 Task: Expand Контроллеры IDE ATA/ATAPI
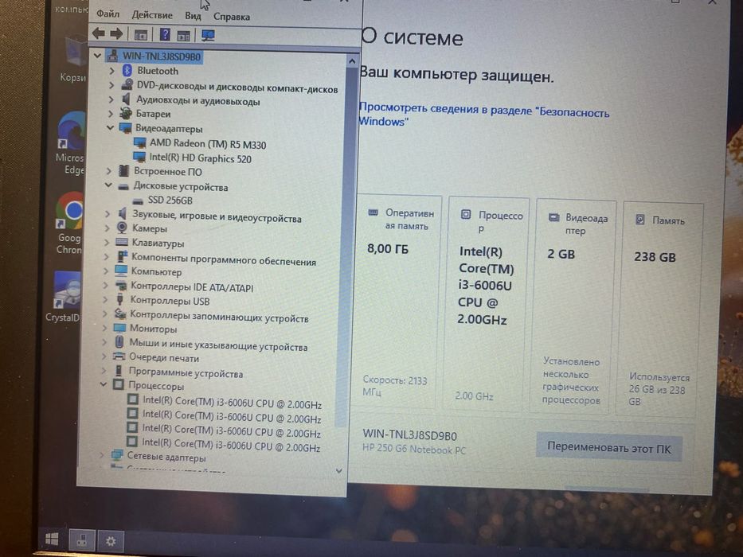(x=106, y=286)
